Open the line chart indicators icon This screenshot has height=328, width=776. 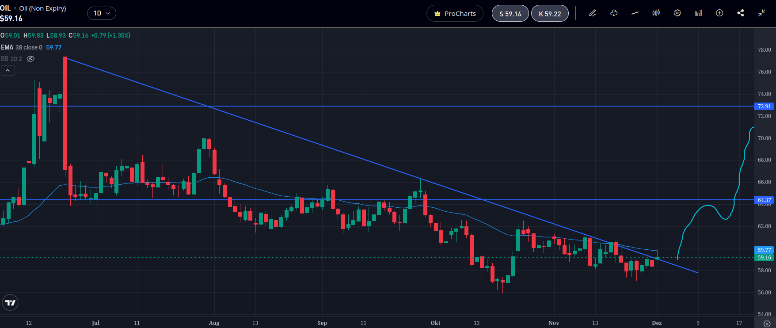pyautogui.click(x=635, y=13)
